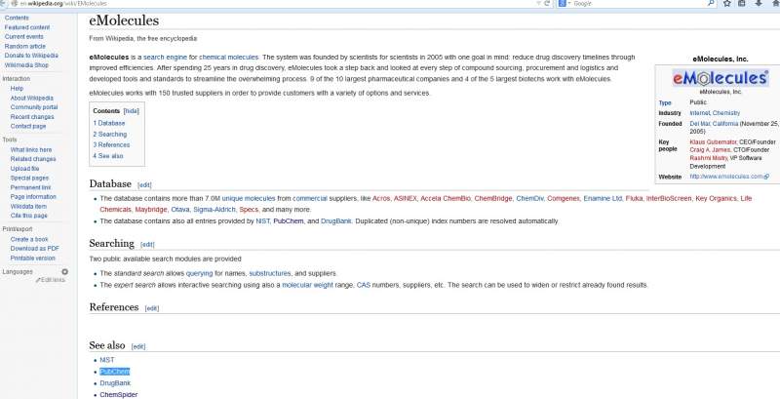
Task: Select Create a book option
Action: (29, 239)
